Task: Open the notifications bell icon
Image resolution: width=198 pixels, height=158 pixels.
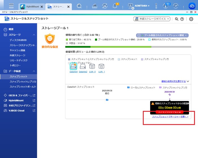Action: pyautogui.click(x=115, y=6)
